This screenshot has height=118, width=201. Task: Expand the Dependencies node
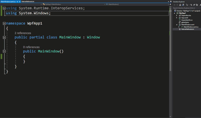[177, 15]
